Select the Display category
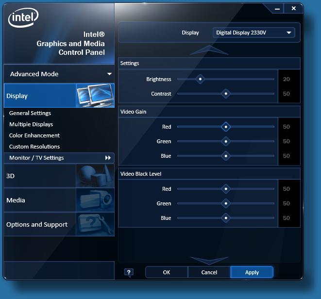Viewport: 321px width, 299px height. click(59, 95)
